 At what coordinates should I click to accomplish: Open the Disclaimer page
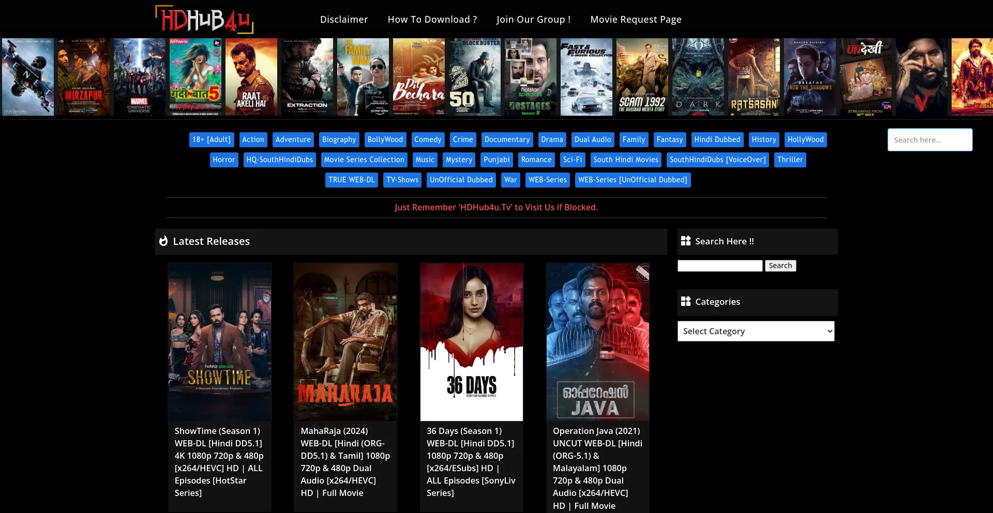click(x=344, y=20)
